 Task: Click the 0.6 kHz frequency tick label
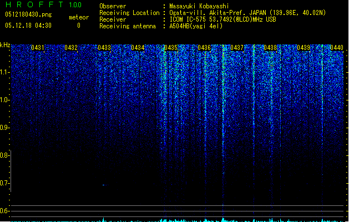tap(4, 211)
